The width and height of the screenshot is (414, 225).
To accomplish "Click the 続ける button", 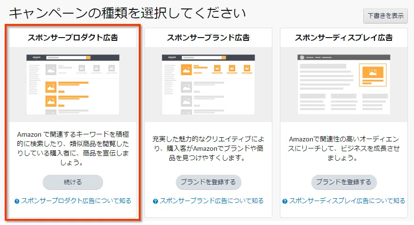I will click(x=73, y=182).
